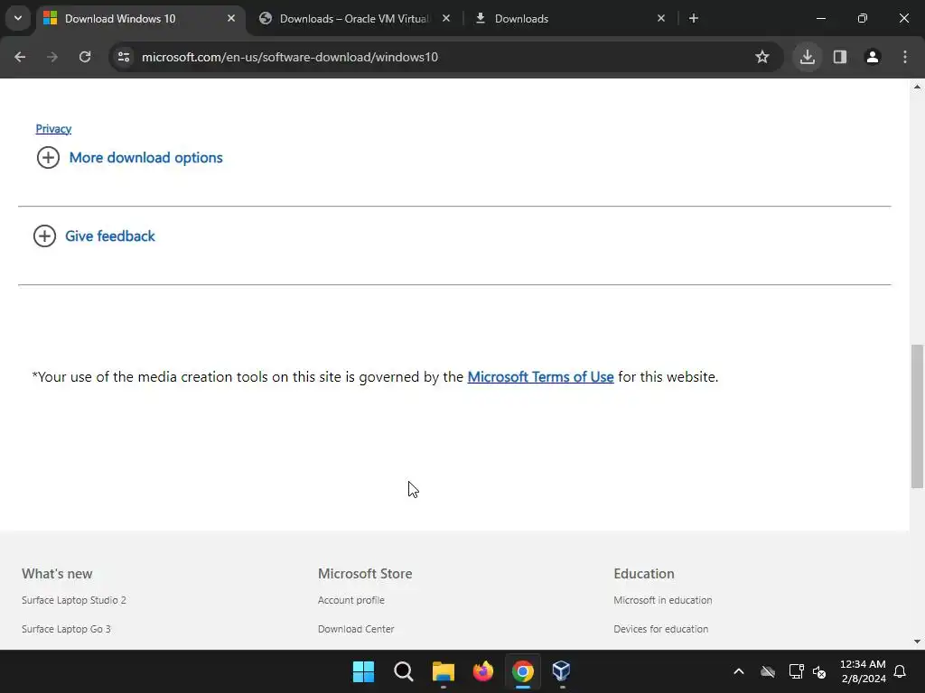Close the Oracle VM VirtualBox tab

click(446, 18)
